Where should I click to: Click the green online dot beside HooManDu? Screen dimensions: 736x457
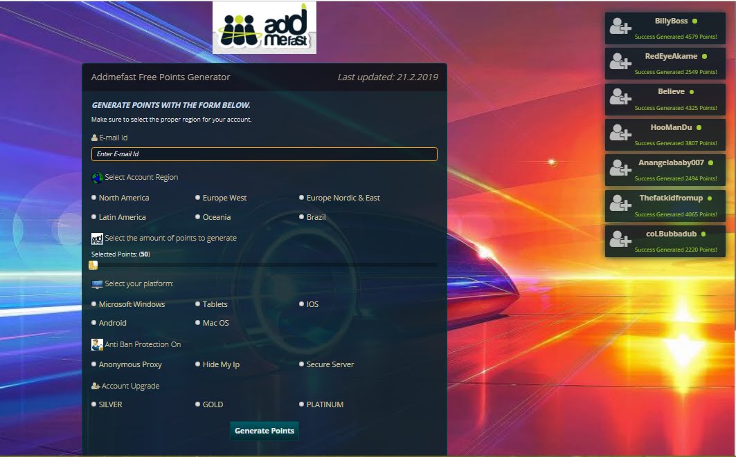tap(699, 127)
